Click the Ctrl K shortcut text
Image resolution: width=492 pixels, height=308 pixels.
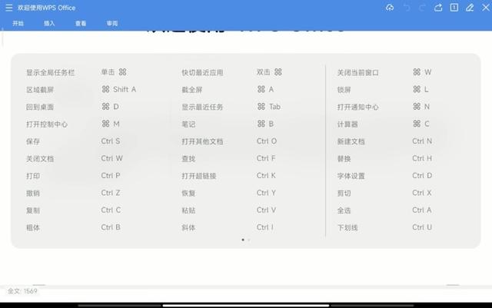(266, 176)
